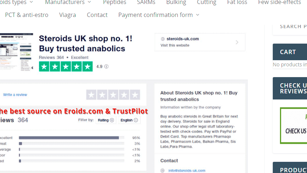Viewport: 307px width, 173px height.
Task: Open the English language filter
Action: pos(129,120)
